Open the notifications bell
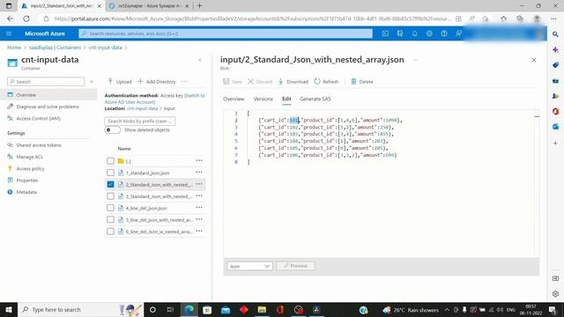This screenshot has width=564, height=317. (415, 33)
